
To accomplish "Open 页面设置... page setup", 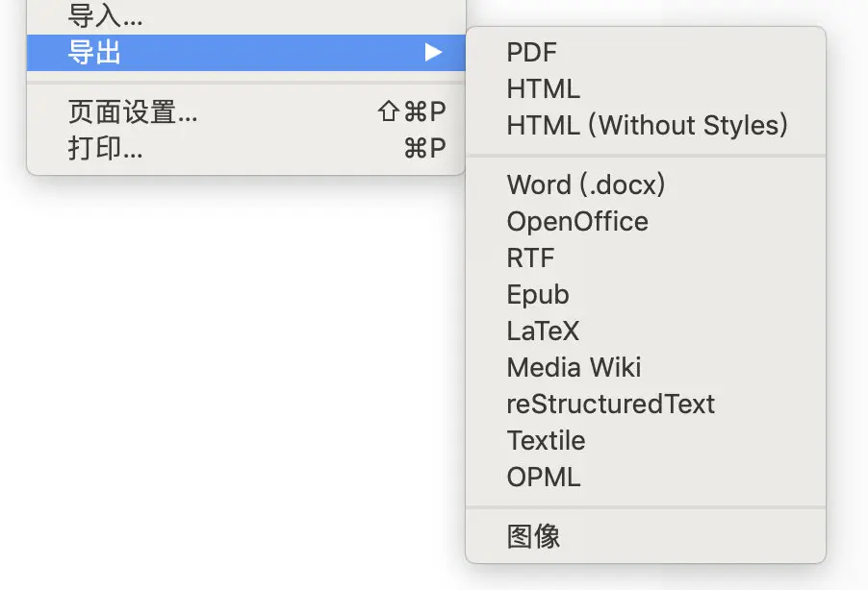I will click(x=133, y=112).
